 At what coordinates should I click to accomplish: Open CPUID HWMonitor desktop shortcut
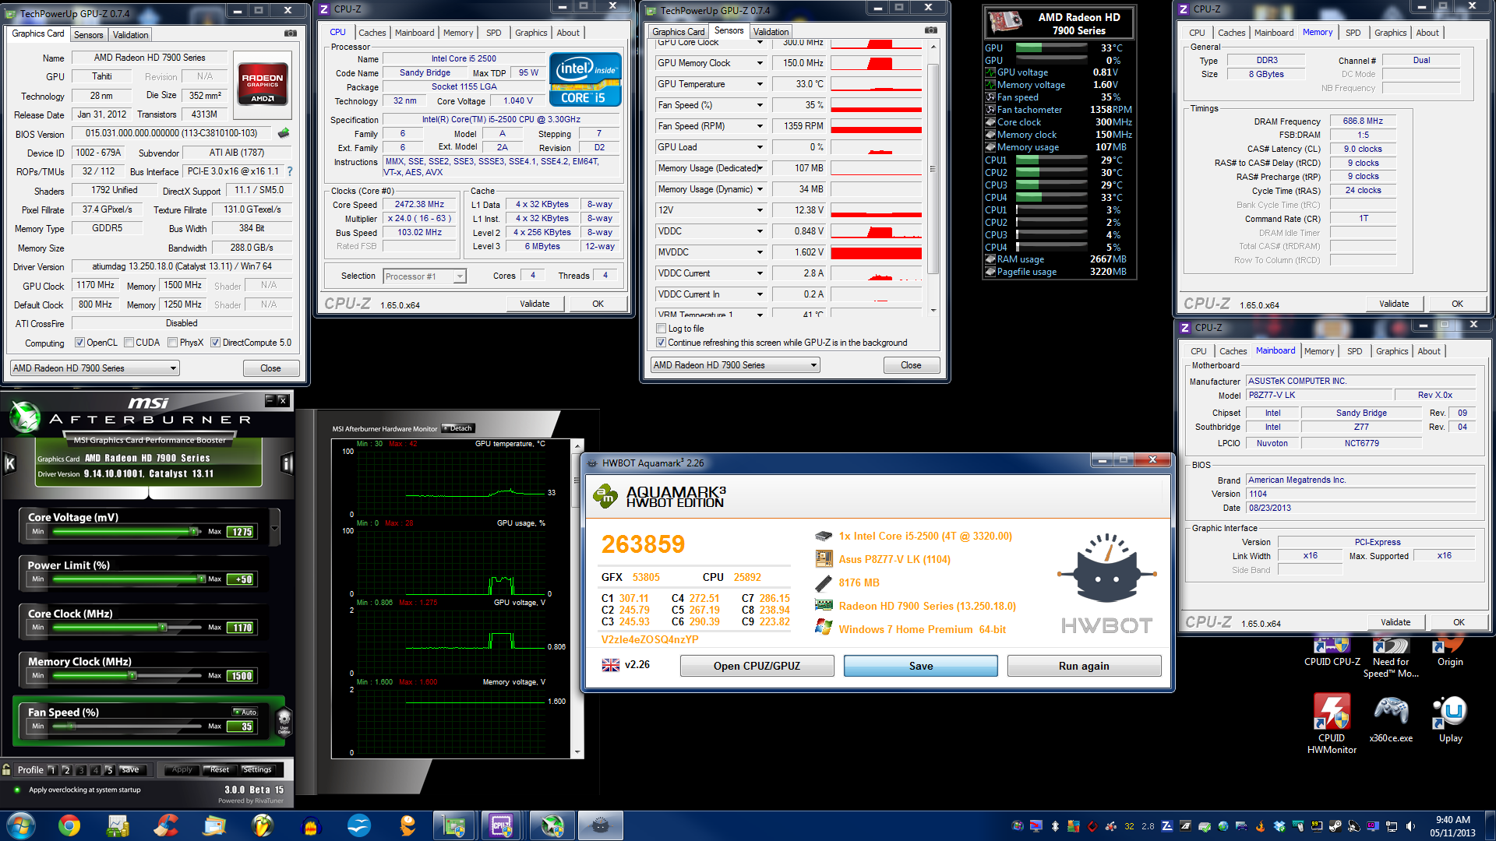pyautogui.click(x=1332, y=723)
